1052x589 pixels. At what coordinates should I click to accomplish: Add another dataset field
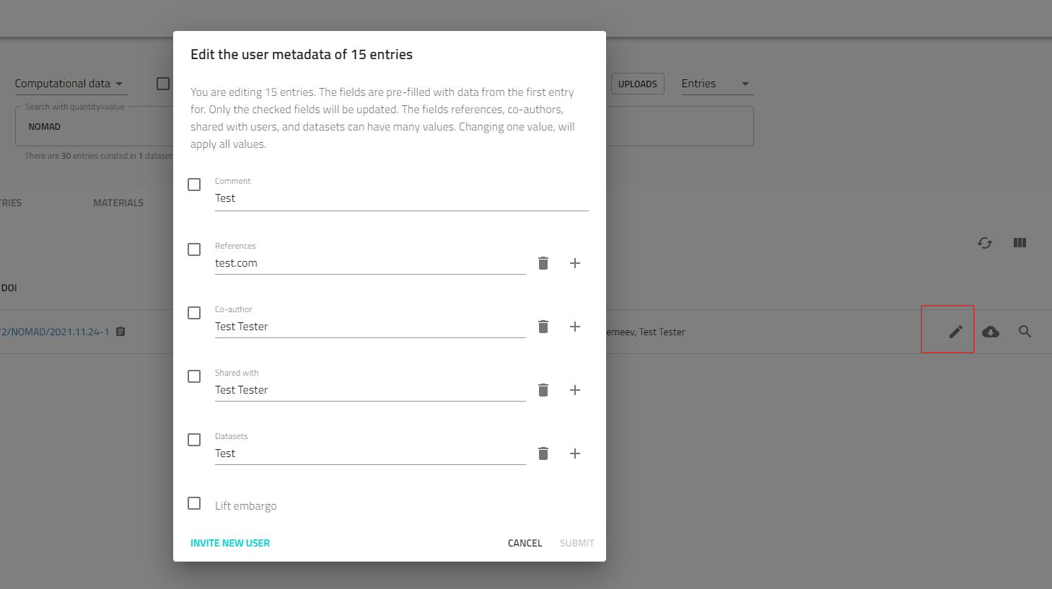tap(575, 453)
